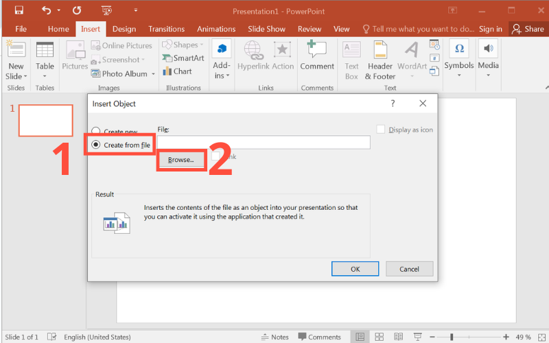
Task: Insert a Chart from Illustrations group
Action: [x=177, y=71]
